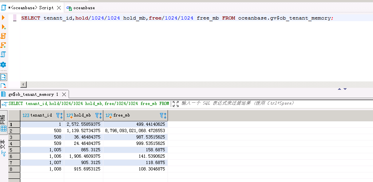Switch to the *<oceanbase> Script tab

pos(31,8)
